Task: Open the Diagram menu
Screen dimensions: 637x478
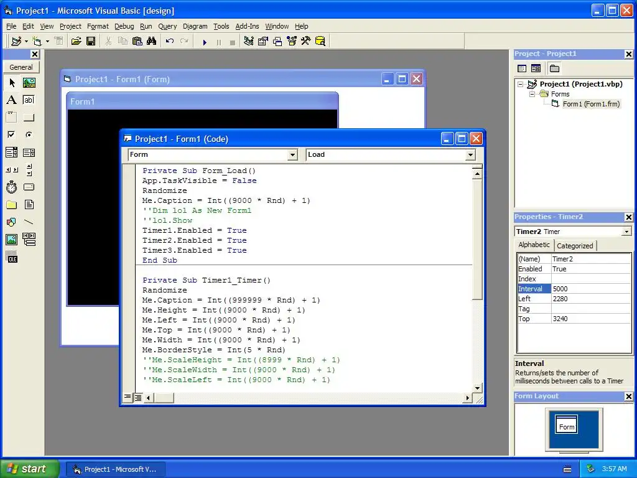Action: click(195, 26)
